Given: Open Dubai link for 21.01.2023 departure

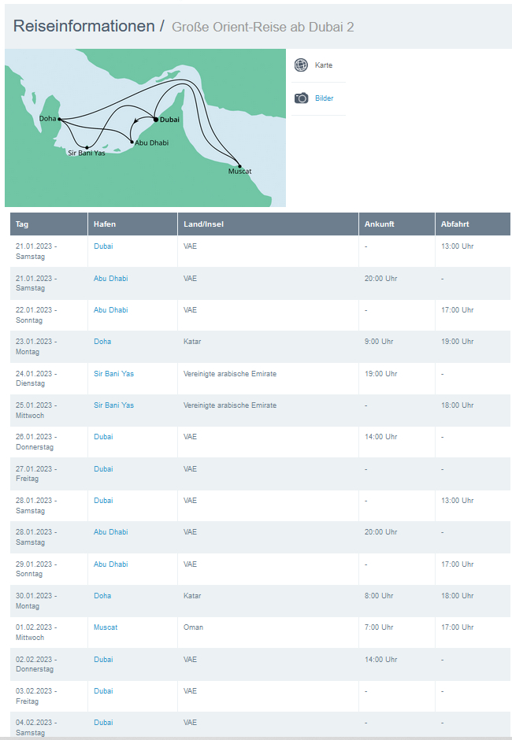Looking at the screenshot, I should click(x=103, y=246).
